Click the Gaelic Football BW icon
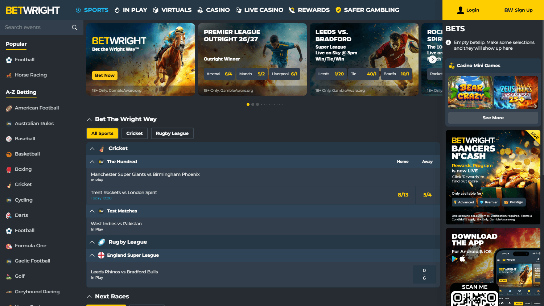This screenshot has height=306, width=544. coord(9,261)
